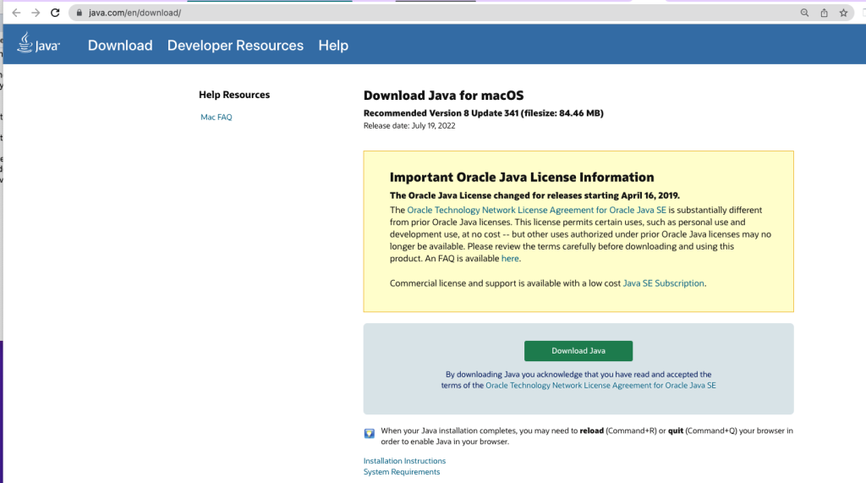Click the share page icon

point(824,13)
